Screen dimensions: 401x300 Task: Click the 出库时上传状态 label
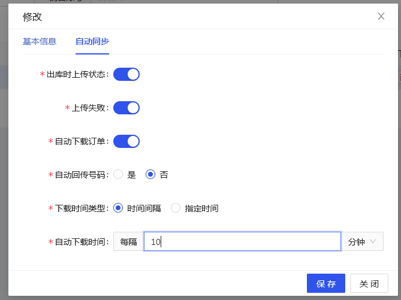77,74
